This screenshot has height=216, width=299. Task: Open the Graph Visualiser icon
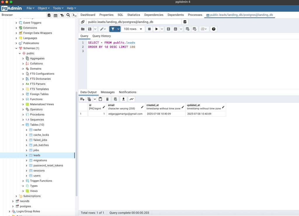click(131, 99)
